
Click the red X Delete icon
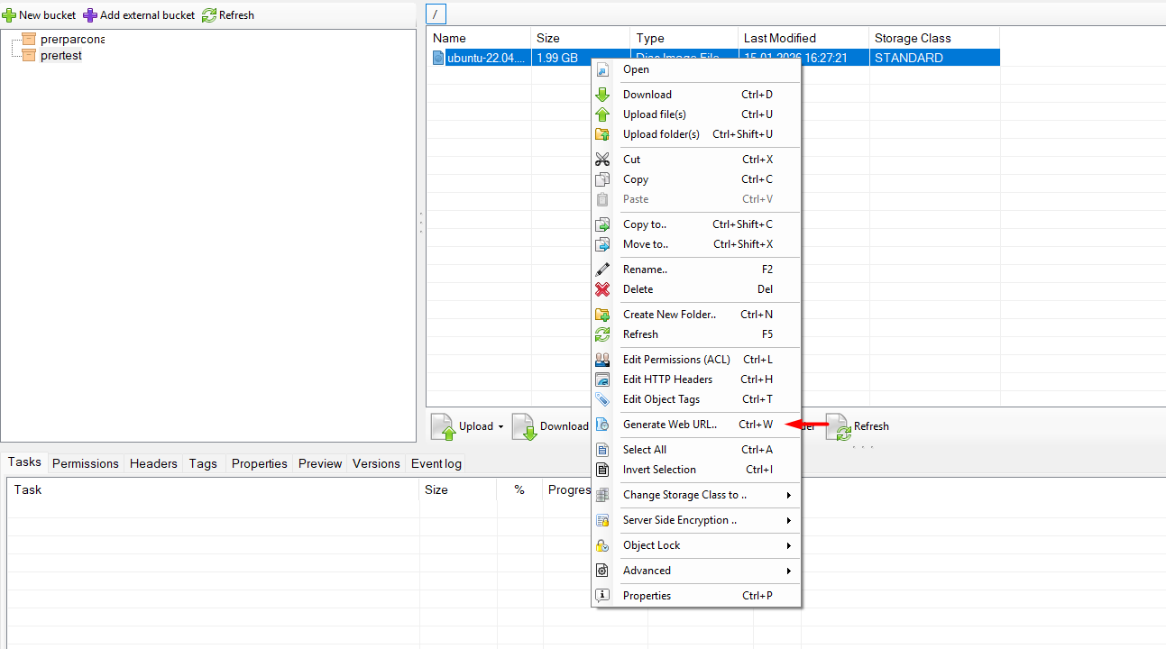(x=602, y=289)
